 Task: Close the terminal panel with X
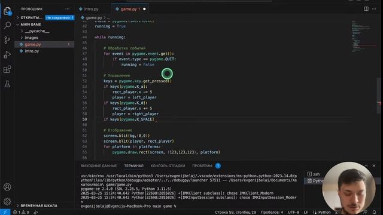374,166
